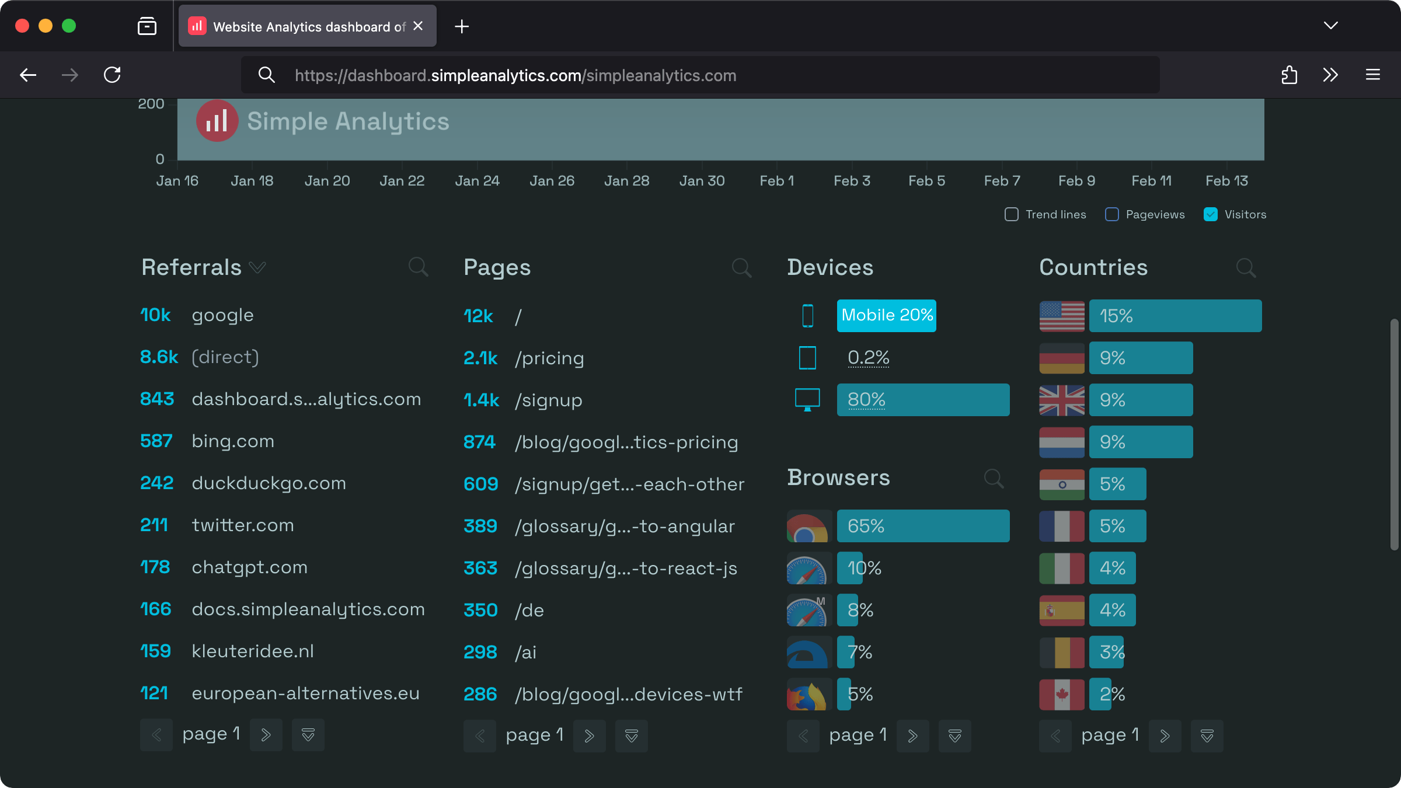The width and height of the screenshot is (1401, 788).
Task: Click the page vertical scrollbar
Action: point(1395,434)
